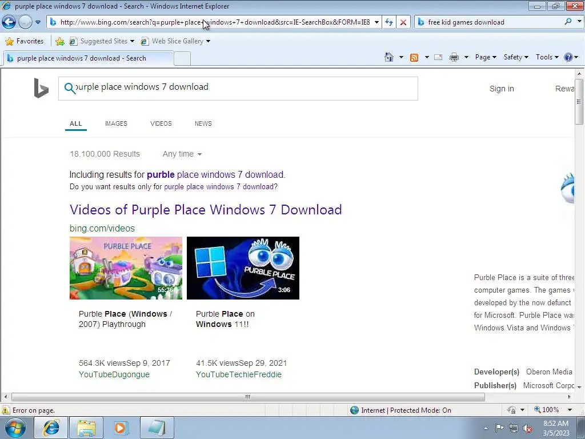Viewport: 585px width, 439px height.
Task: Open Web Slice Gallery dropdown
Action: (x=175, y=41)
